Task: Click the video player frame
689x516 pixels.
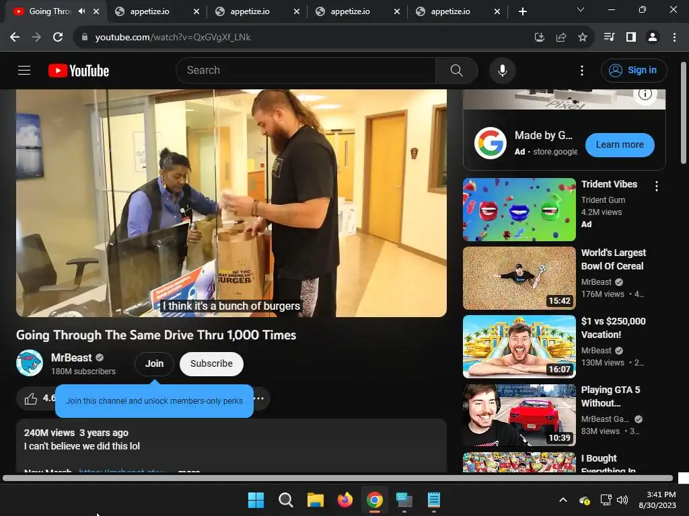Action: 231,203
